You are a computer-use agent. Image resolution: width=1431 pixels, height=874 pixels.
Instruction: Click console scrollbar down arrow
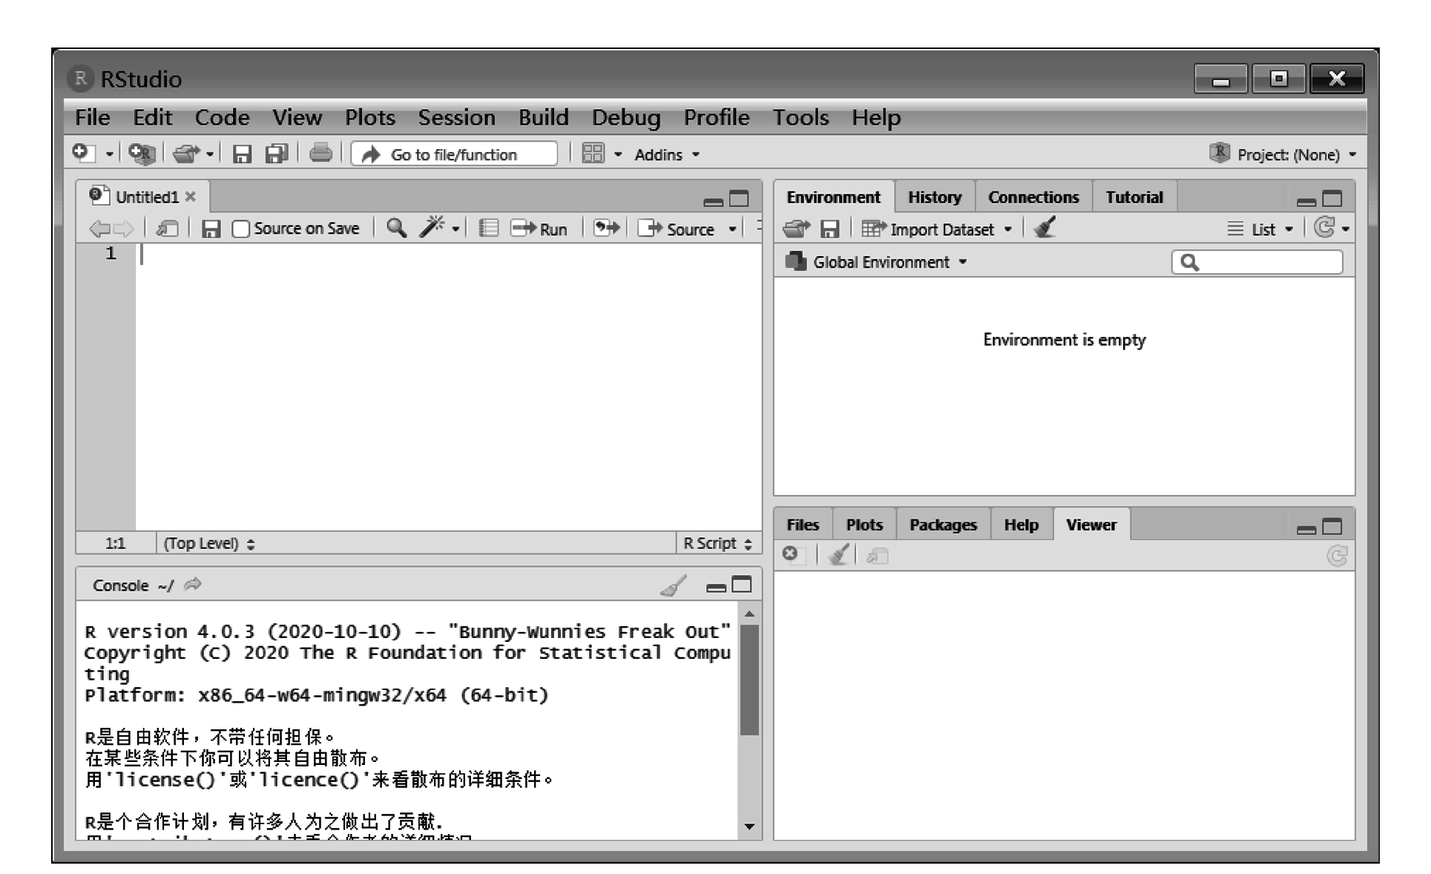749,826
